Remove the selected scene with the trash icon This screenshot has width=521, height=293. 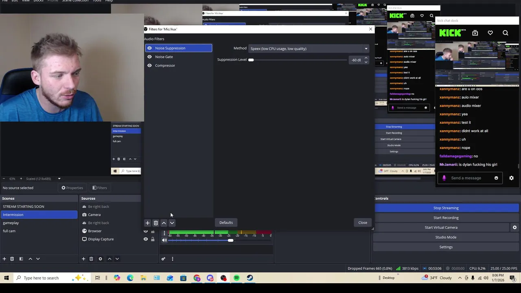coord(12,259)
